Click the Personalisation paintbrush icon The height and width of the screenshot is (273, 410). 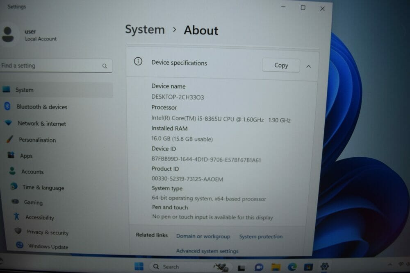click(10, 139)
